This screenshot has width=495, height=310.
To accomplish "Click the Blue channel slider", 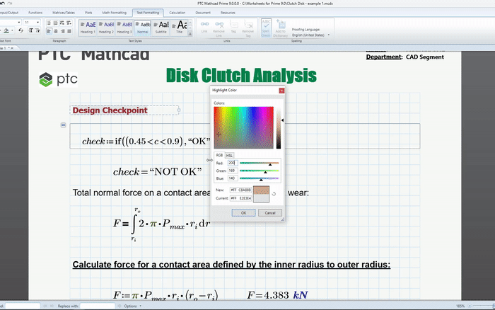I will pyautogui.click(x=260, y=178).
